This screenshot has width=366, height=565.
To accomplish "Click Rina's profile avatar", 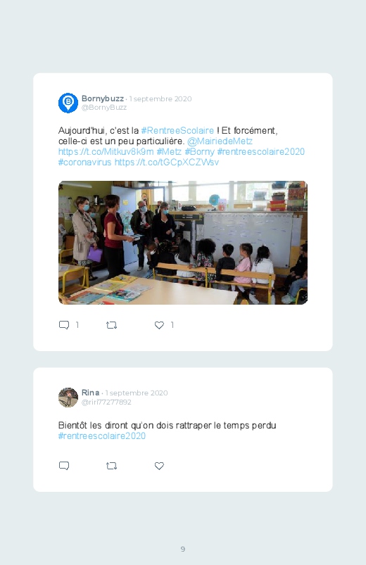I will click(68, 398).
